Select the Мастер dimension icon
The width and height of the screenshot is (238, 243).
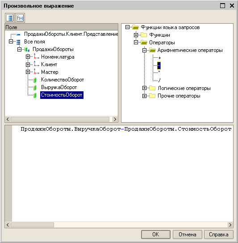click(36, 72)
